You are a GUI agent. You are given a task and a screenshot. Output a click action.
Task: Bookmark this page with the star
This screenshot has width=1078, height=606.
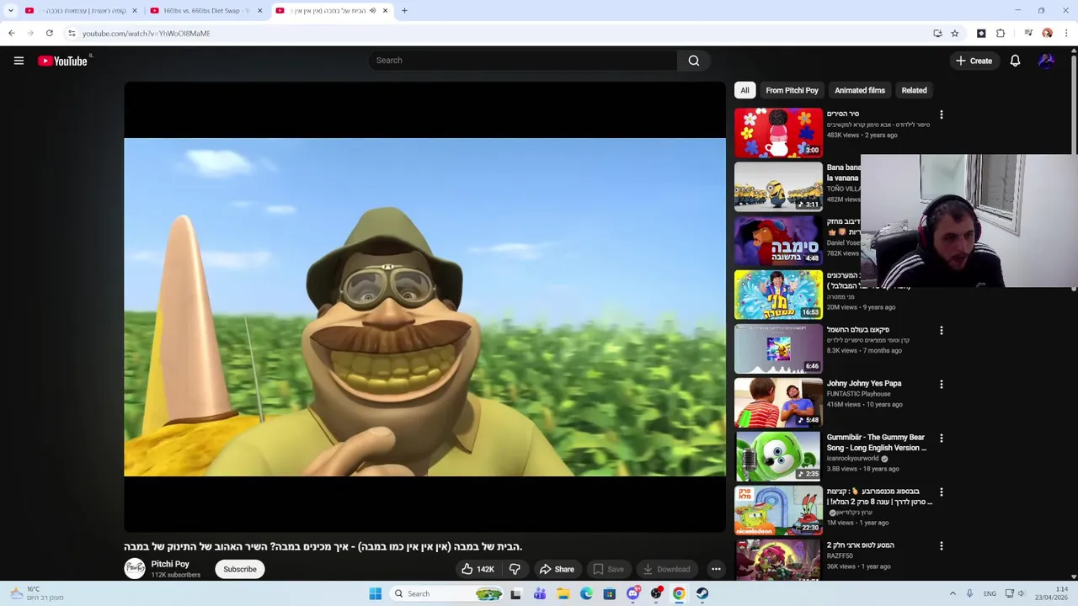point(954,34)
